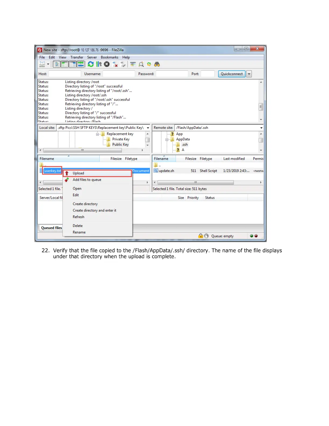Open the View menu
329x426 pixels.
point(63,57)
